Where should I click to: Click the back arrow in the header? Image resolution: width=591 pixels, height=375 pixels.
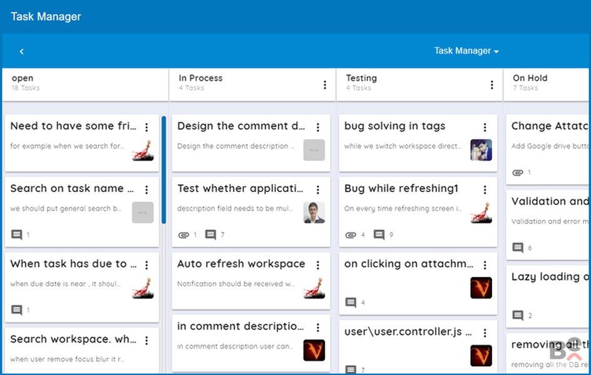[x=22, y=51]
